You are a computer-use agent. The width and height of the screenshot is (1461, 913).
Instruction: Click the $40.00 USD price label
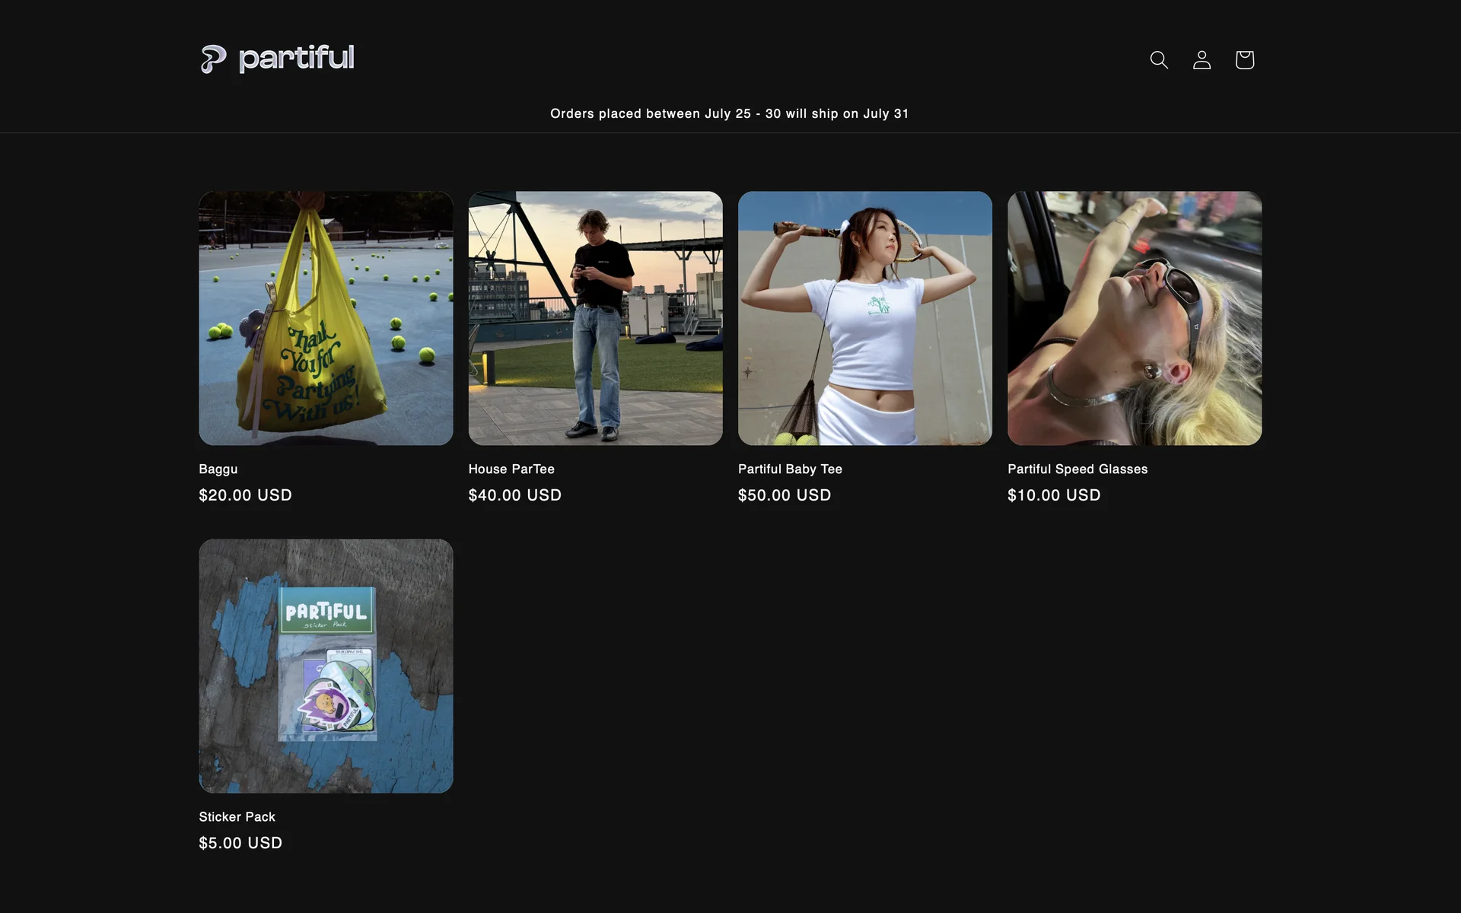pyautogui.click(x=514, y=495)
